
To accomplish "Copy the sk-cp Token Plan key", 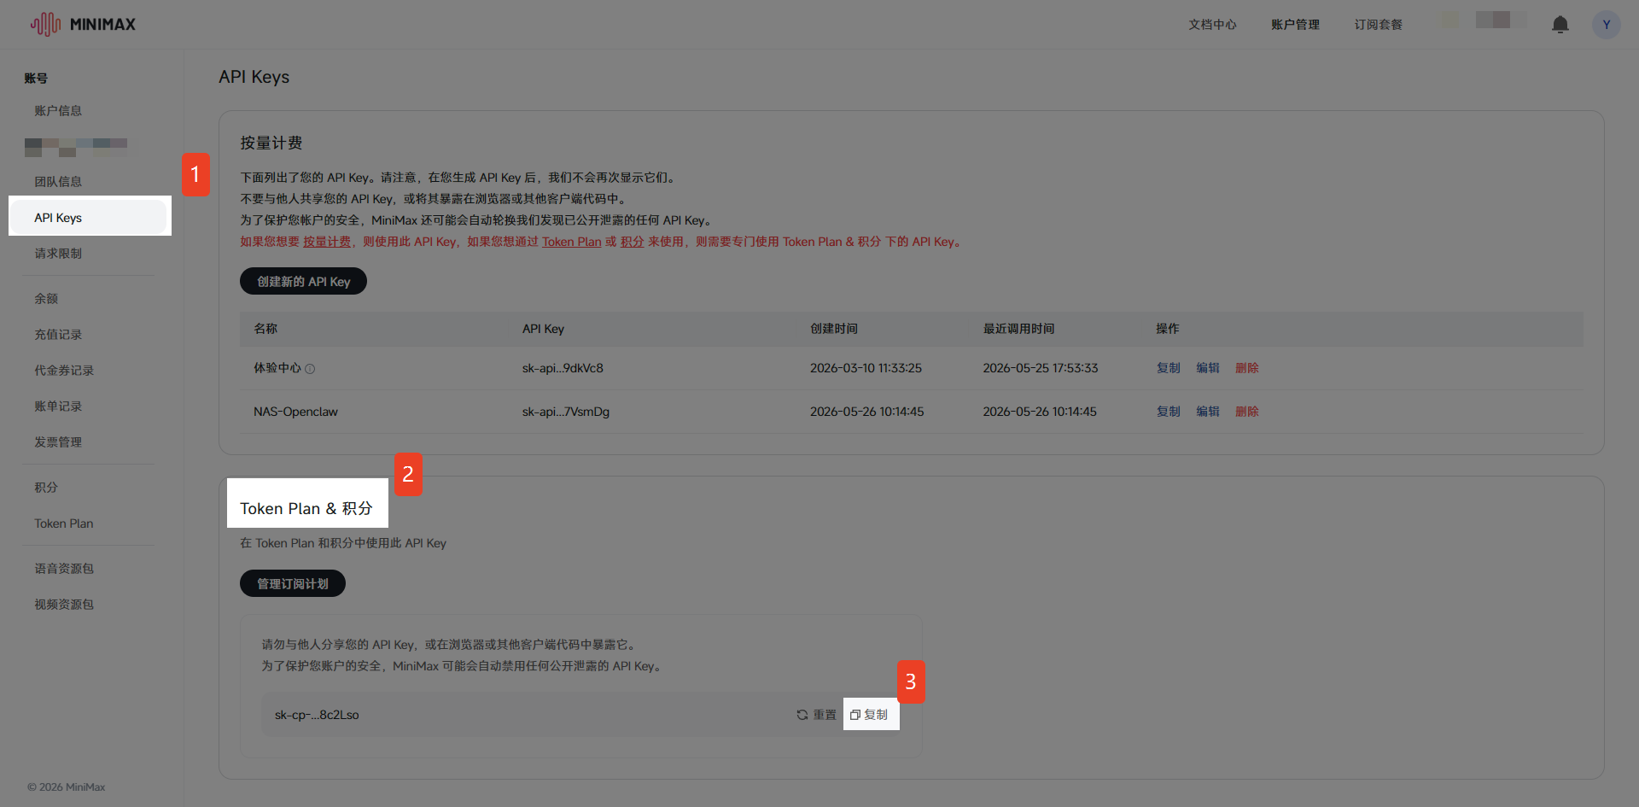I will pyautogui.click(x=870, y=715).
